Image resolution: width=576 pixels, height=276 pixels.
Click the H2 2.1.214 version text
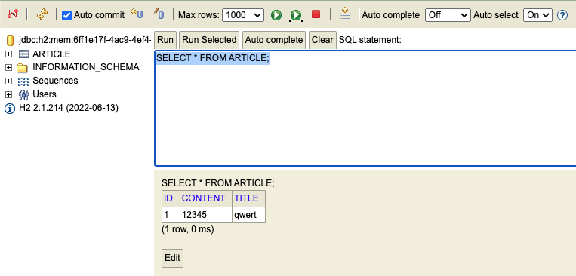[x=69, y=108]
